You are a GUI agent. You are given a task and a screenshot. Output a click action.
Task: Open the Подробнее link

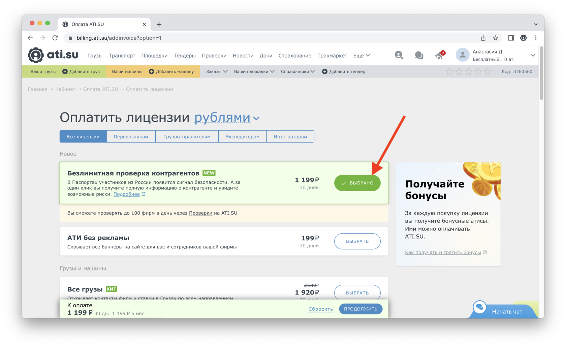click(127, 194)
